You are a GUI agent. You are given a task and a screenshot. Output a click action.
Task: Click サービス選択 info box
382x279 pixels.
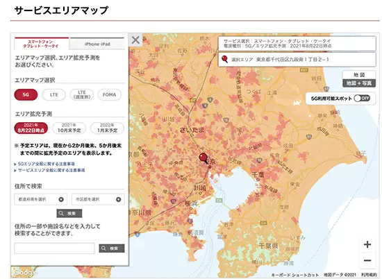297,43
